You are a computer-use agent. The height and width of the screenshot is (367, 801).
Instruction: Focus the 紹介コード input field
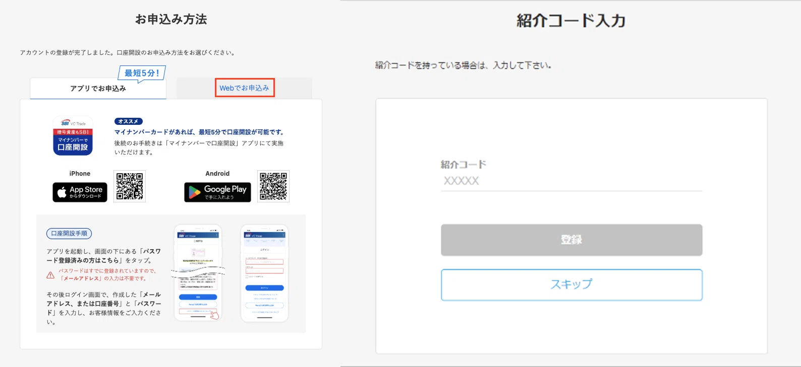pos(571,181)
